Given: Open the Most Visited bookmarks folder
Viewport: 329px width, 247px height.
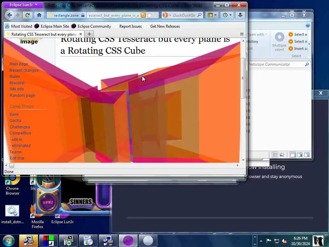Looking at the screenshot, I should click(19, 26).
